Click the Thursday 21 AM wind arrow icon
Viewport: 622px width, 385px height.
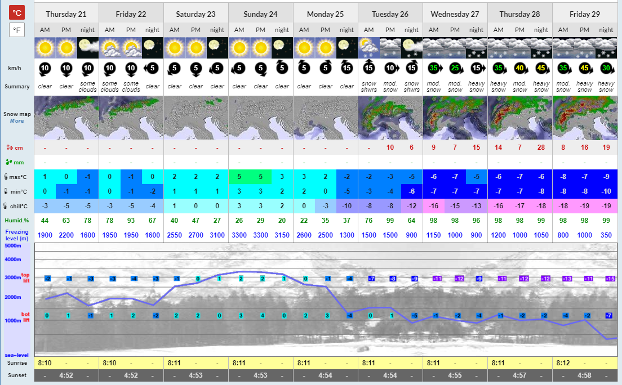[x=45, y=69]
